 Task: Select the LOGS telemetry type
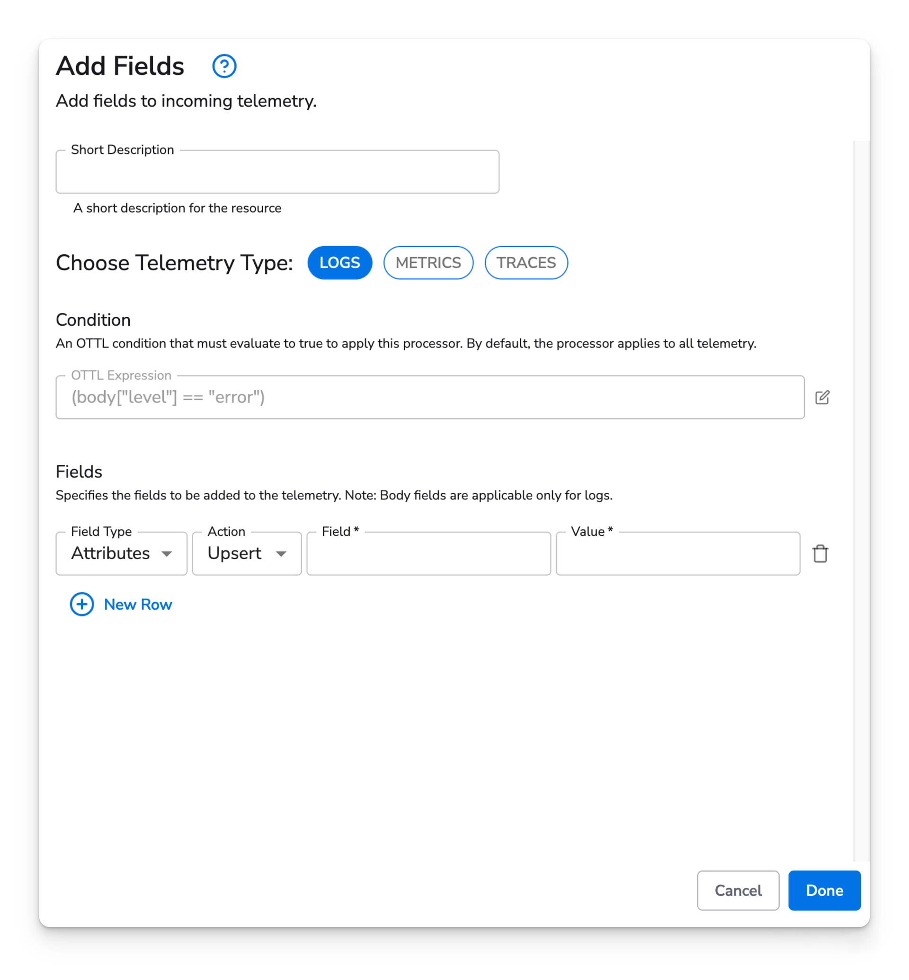pyautogui.click(x=339, y=263)
